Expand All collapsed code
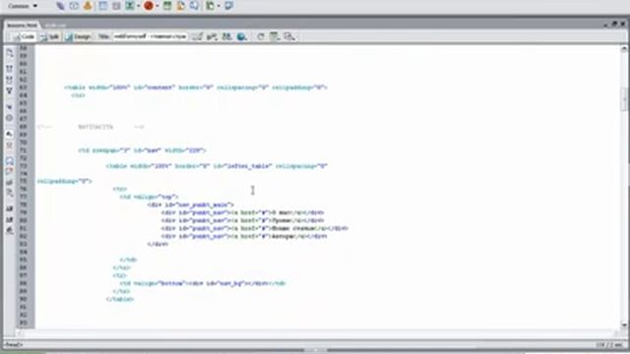630x354 pixels. 10,90
